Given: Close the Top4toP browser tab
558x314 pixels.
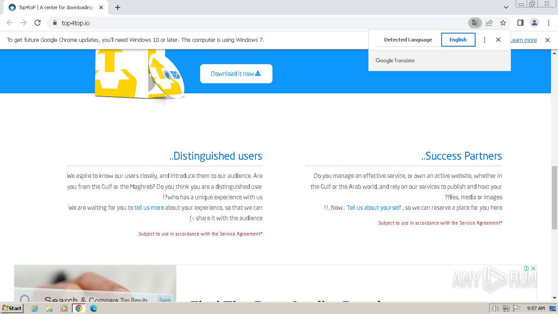Looking at the screenshot, I should 101,7.
